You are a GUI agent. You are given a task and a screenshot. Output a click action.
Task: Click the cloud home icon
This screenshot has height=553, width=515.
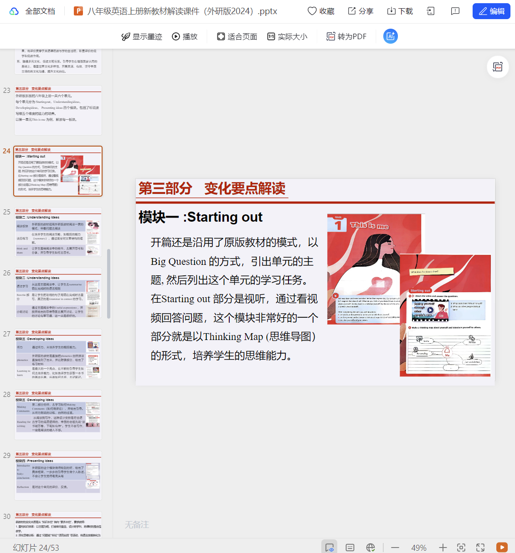(x=14, y=11)
